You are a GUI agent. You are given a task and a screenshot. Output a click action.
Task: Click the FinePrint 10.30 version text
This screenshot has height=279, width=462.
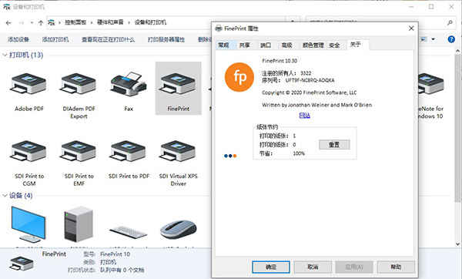280,61
